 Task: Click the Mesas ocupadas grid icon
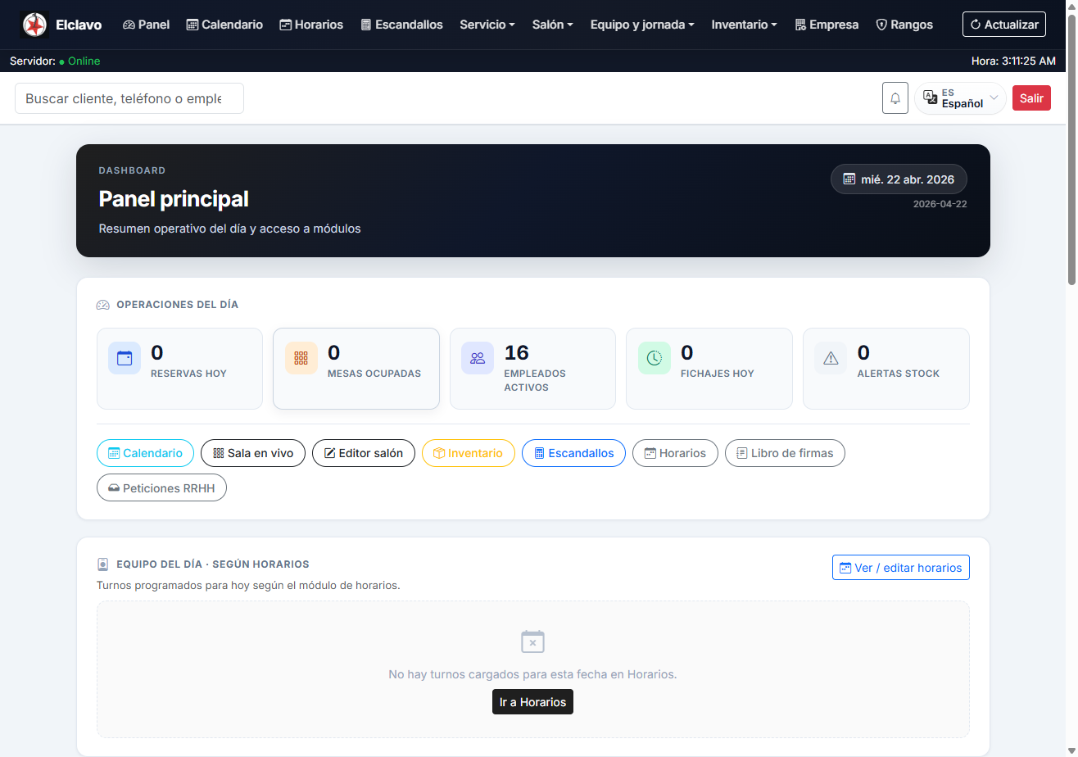[x=301, y=358]
